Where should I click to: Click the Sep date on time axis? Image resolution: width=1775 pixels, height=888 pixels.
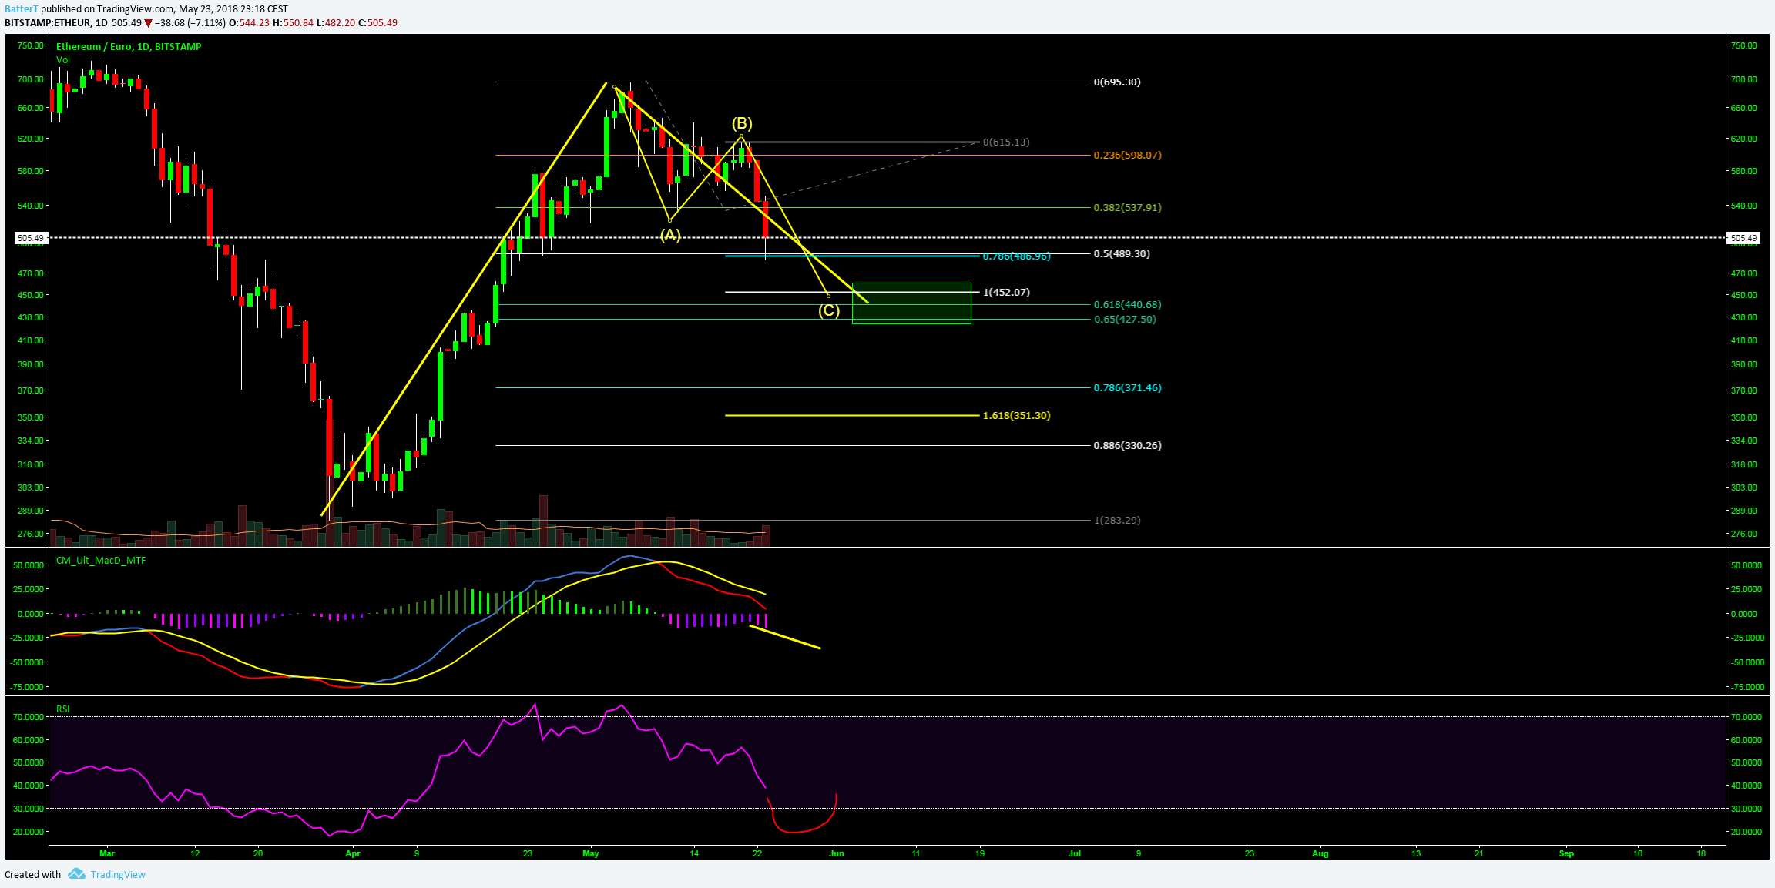[x=1566, y=853]
